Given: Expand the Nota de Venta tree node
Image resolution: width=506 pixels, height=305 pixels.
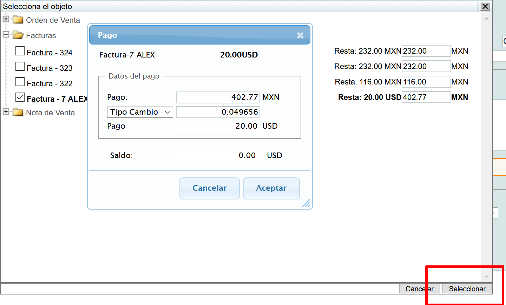Looking at the screenshot, I should (x=6, y=111).
